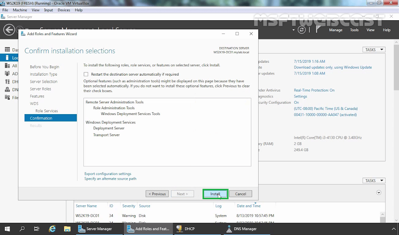This screenshot has width=399, height=235.
Task: Sort events by Source column
Action: [145, 206]
